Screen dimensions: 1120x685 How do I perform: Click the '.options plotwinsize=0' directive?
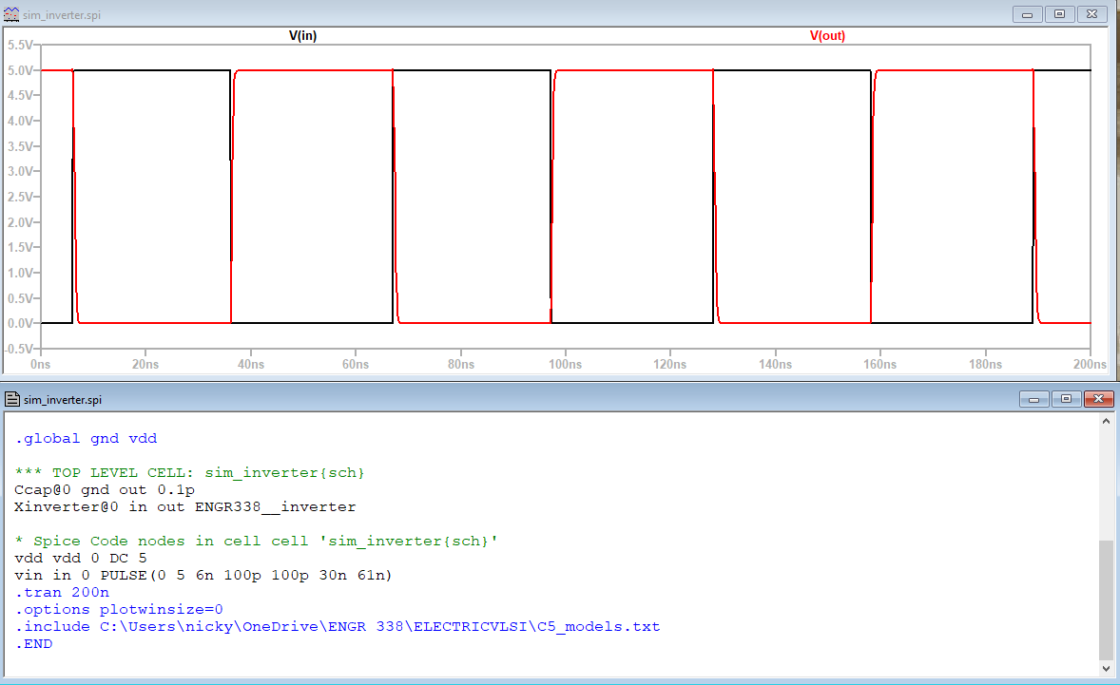coord(119,610)
